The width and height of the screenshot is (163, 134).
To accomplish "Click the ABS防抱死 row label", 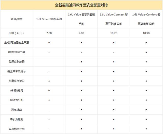I will pos(17,91).
